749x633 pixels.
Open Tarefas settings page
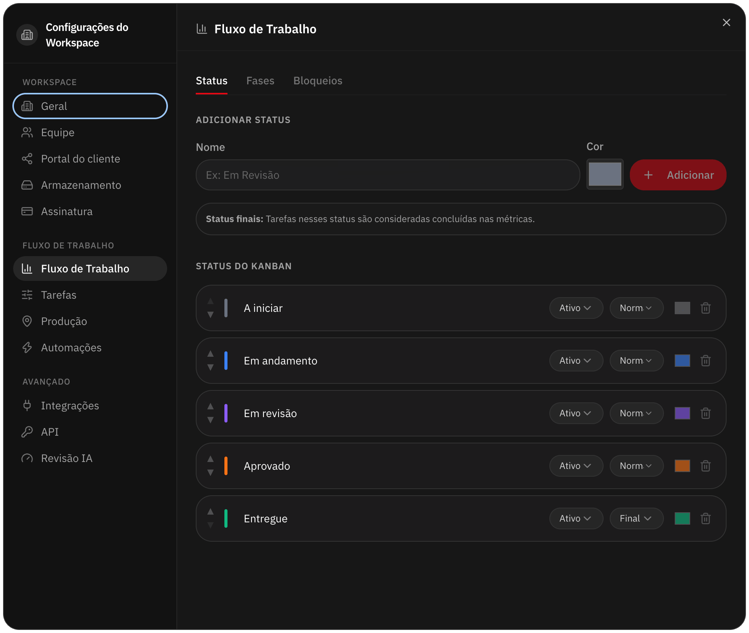(90, 295)
